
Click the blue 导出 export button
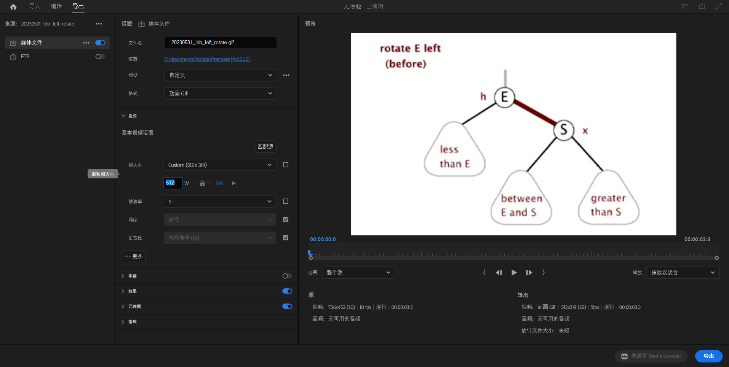708,356
